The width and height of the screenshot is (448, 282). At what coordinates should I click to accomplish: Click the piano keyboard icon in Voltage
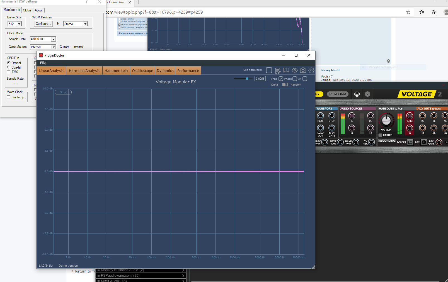coord(357,94)
